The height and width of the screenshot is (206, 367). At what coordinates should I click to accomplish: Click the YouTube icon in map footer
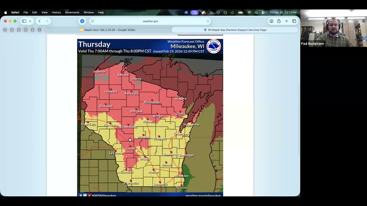tap(89, 195)
